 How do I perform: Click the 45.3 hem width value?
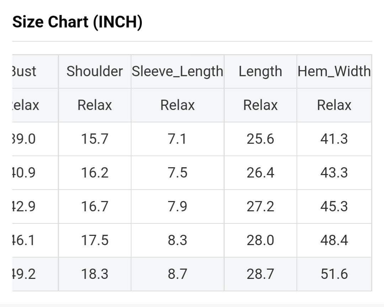[334, 206]
